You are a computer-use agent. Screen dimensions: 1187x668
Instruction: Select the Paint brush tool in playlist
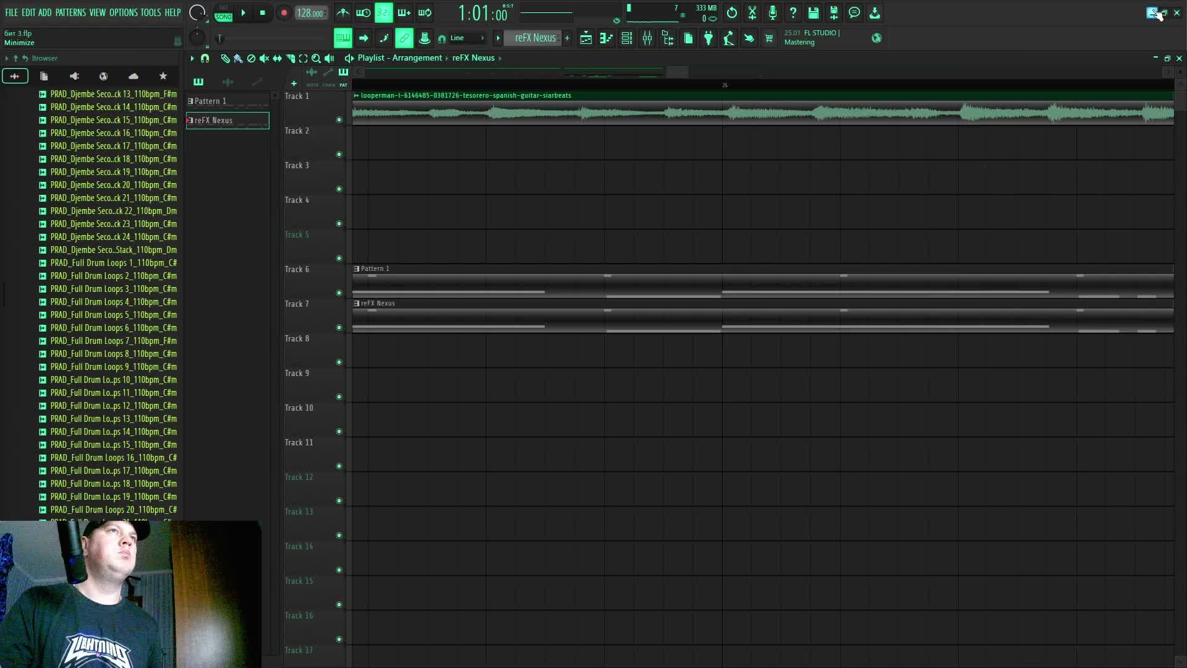click(238, 58)
